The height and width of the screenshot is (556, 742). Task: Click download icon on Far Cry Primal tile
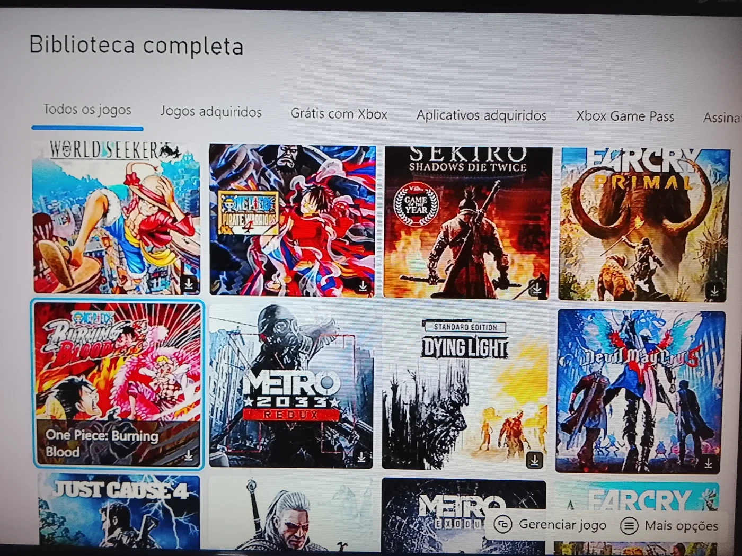(714, 290)
